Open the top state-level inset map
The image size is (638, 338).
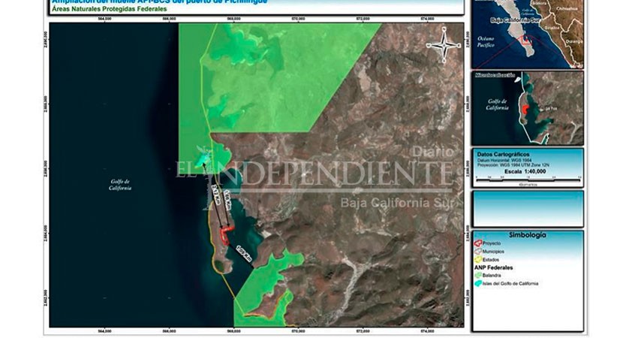[x=528, y=33]
